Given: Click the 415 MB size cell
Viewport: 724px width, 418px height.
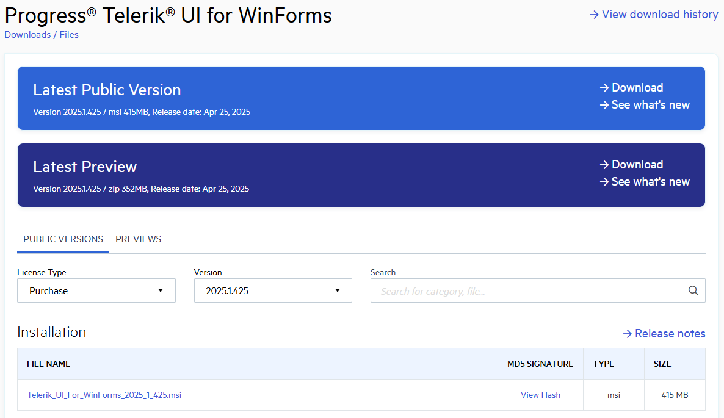Looking at the screenshot, I should [675, 395].
